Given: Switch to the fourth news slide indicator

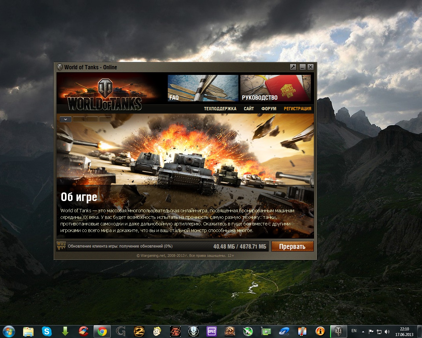Looking at the screenshot, I should (105, 119).
